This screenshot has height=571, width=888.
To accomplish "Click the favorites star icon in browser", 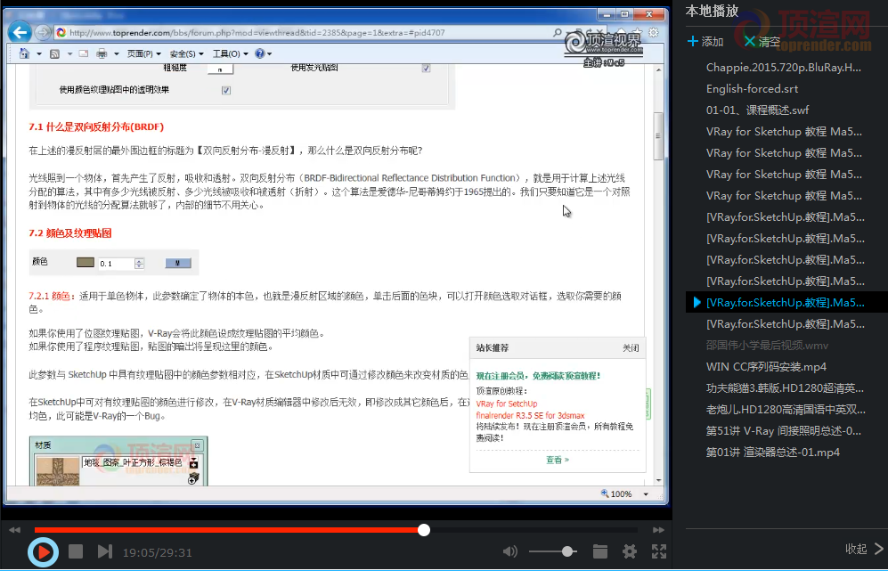I will [x=637, y=32].
